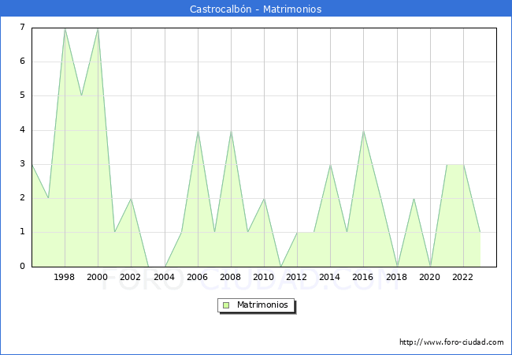Image resolution: width=512 pixels, height=355 pixels.
Task: Click the 2000 peak data point at 7
Action: point(98,29)
